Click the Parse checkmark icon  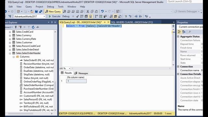pyautogui.click(x=77, y=17)
